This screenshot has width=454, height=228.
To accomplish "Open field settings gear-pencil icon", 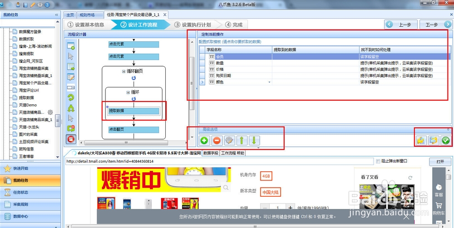I will coord(229,141).
